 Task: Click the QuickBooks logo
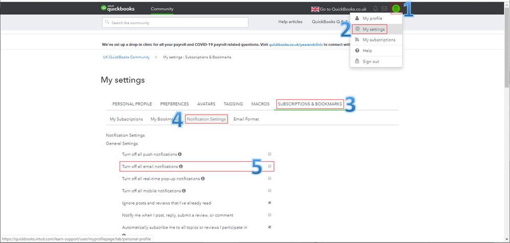[x=118, y=9]
